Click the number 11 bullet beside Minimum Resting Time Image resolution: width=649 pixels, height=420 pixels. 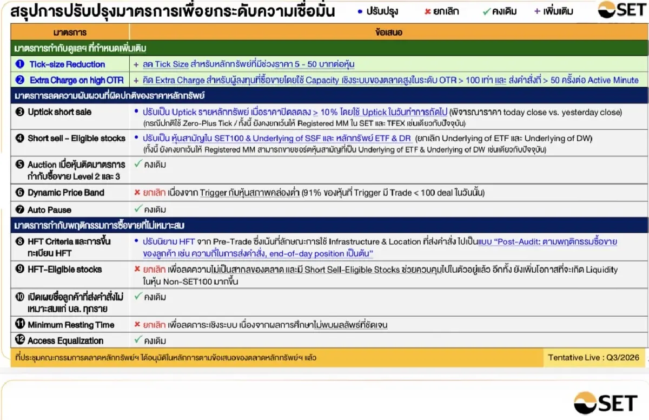click(x=20, y=325)
